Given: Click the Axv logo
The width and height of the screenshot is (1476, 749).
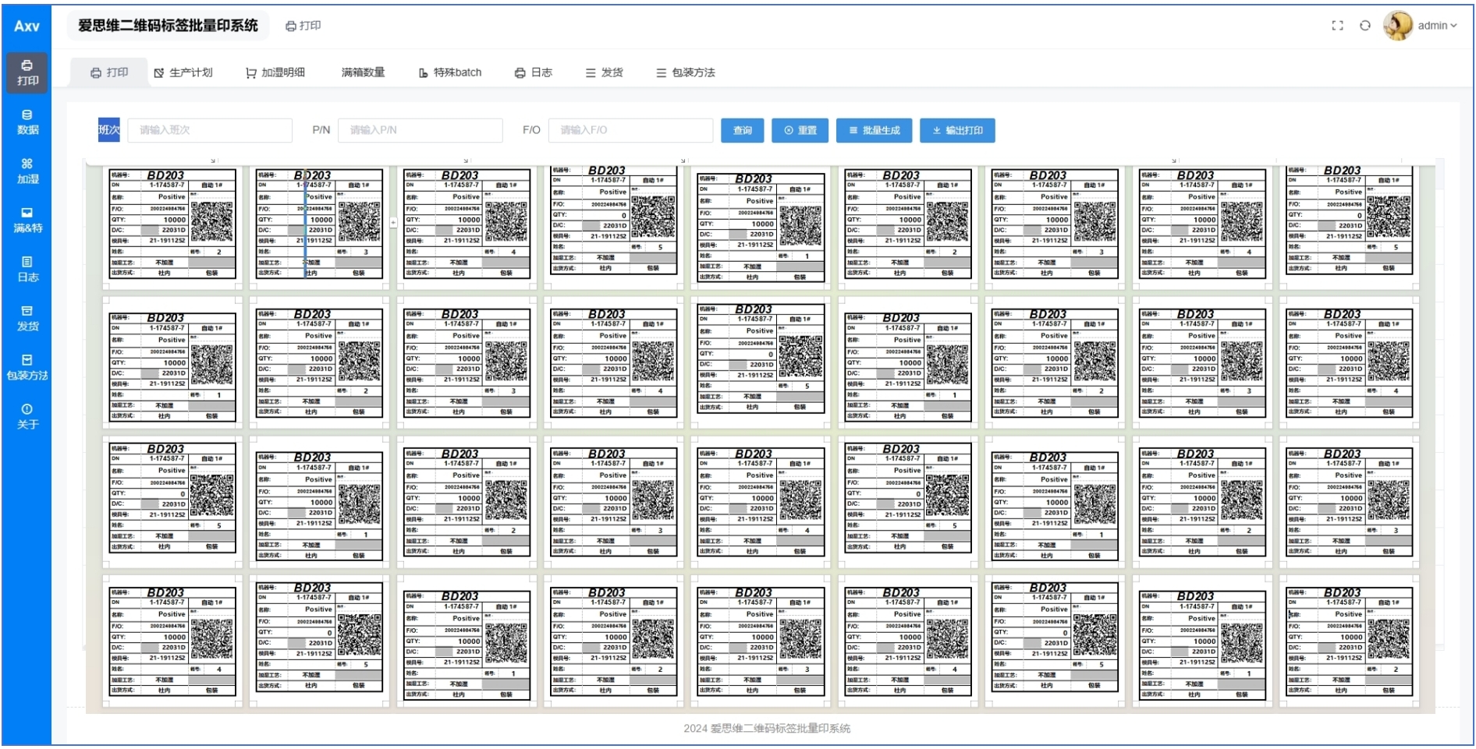Looking at the screenshot, I should [x=27, y=26].
